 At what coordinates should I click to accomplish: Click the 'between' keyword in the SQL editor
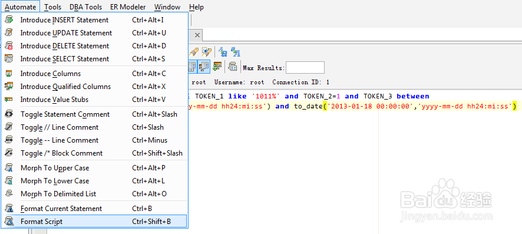pos(413,96)
